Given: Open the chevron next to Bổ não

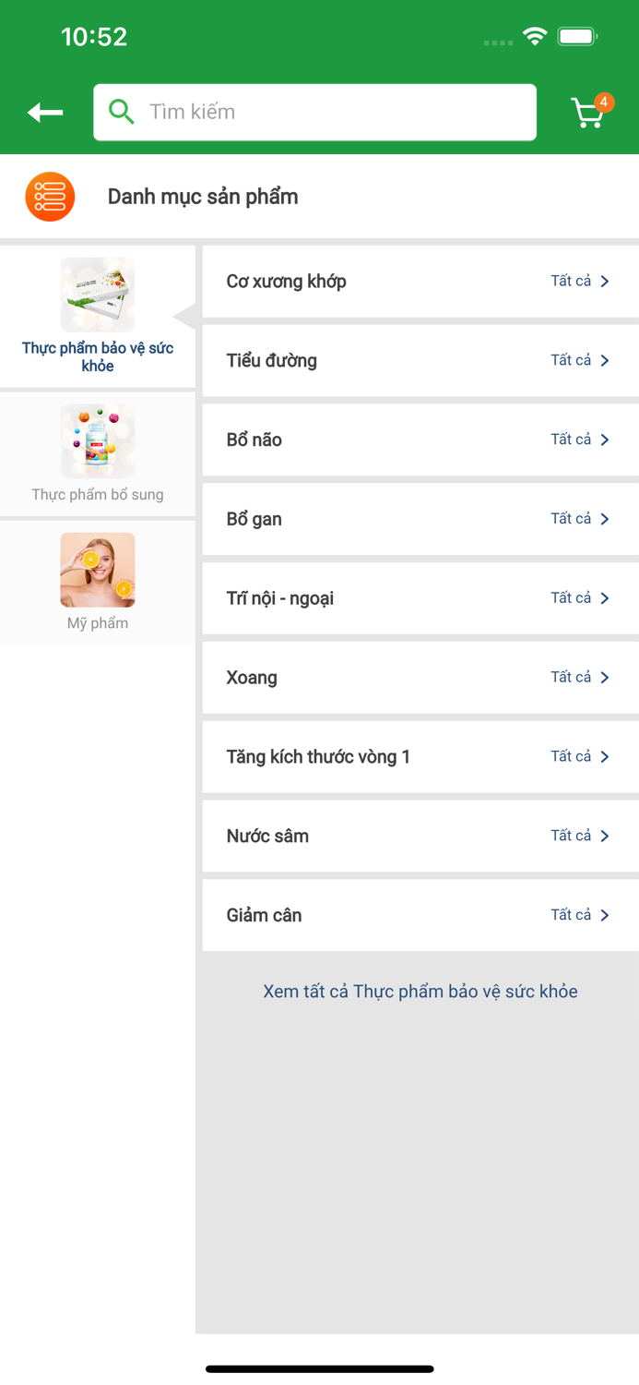Looking at the screenshot, I should coord(605,440).
